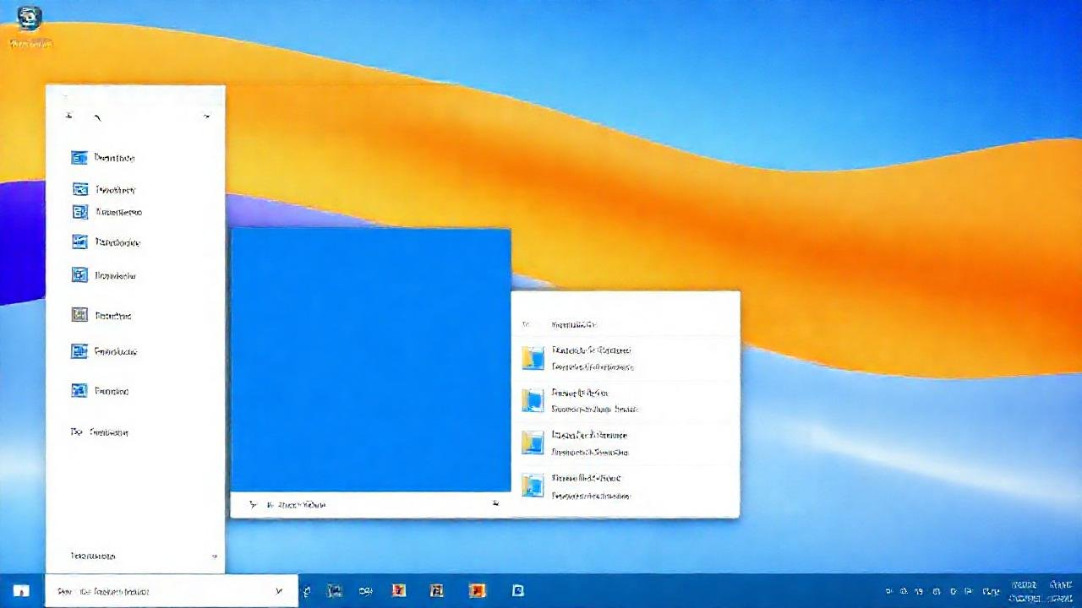Choose the last entry in the folder popup menu
The image size is (1082, 608).
pos(626,486)
